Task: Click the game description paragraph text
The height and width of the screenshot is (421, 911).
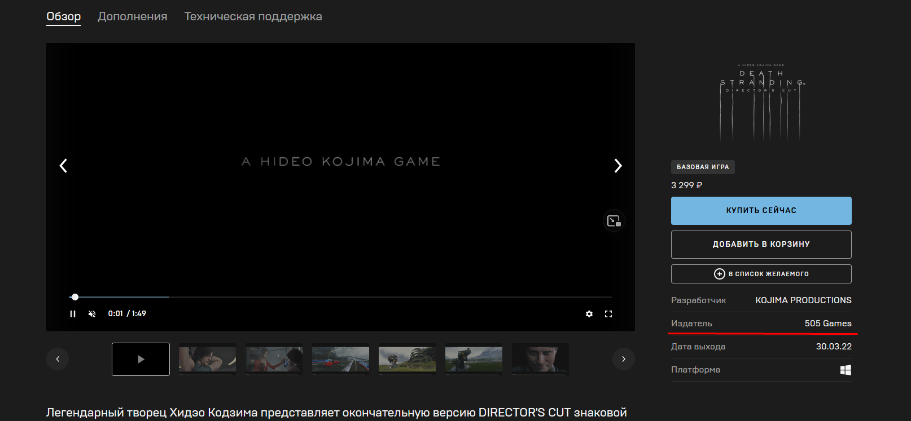Action: 336,413
